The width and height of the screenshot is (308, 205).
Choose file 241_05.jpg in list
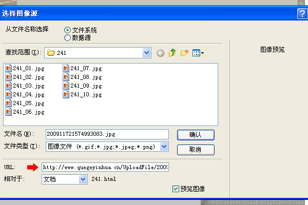pyautogui.click(x=25, y=103)
